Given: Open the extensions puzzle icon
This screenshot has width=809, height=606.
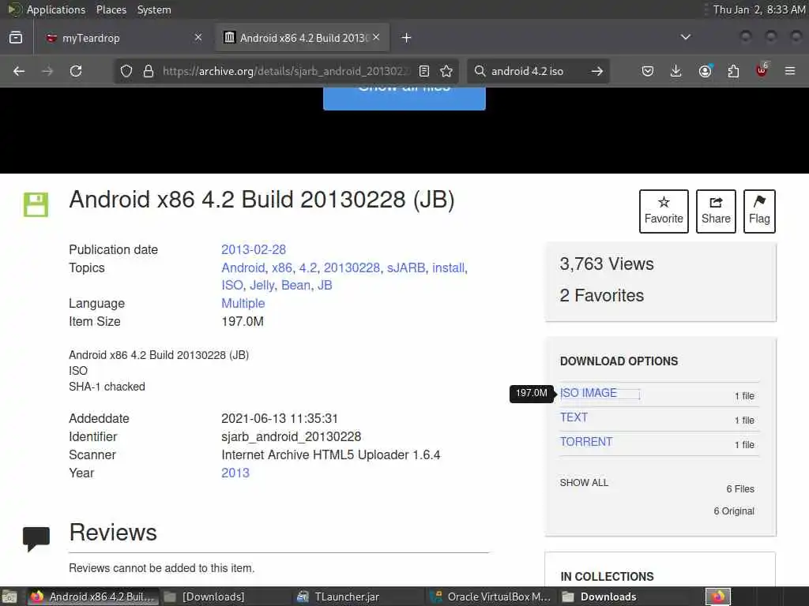Looking at the screenshot, I should 733,71.
